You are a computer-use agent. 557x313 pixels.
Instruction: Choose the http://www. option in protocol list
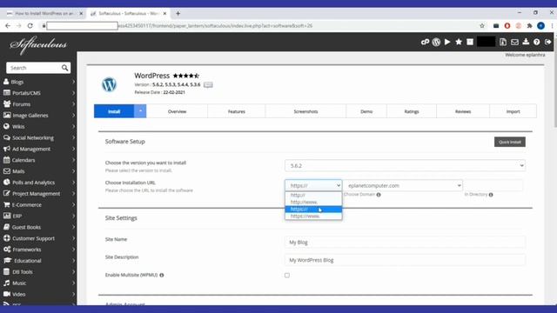(x=313, y=202)
